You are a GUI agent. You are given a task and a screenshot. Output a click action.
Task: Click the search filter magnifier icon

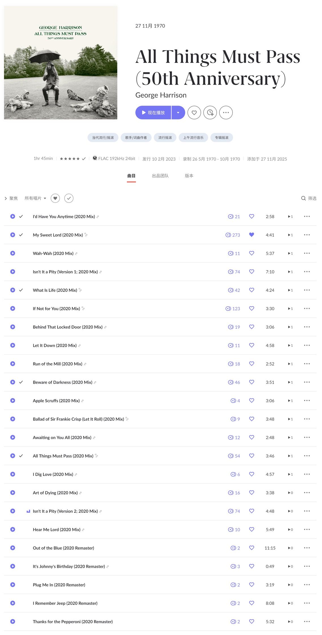coord(303,198)
